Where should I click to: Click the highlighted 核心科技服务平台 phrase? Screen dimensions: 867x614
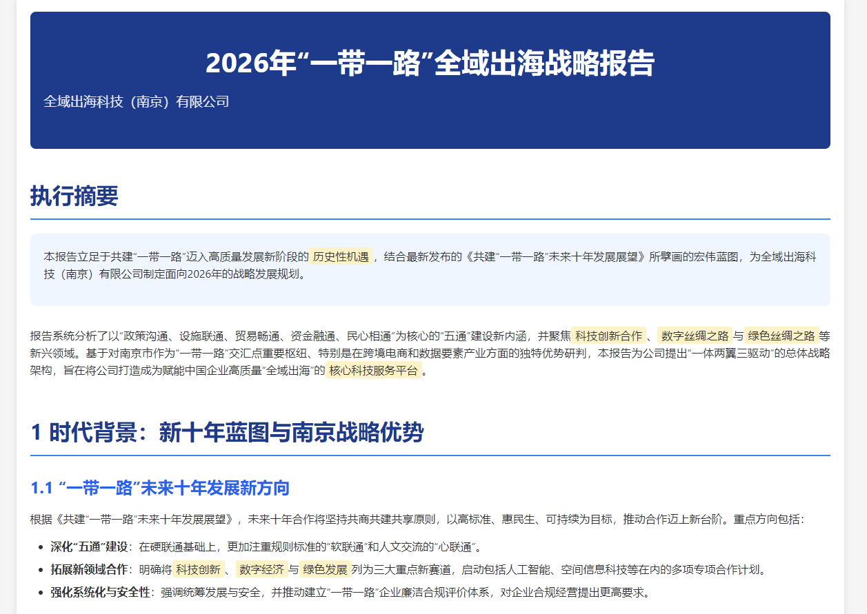coord(373,371)
